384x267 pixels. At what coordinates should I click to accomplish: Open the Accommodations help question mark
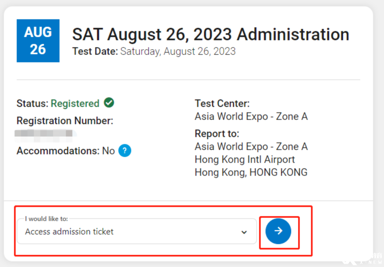pyautogui.click(x=125, y=151)
